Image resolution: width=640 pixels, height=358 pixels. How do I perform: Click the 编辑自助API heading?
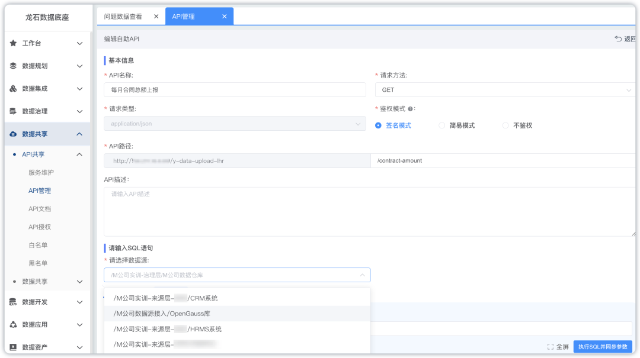click(121, 38)
